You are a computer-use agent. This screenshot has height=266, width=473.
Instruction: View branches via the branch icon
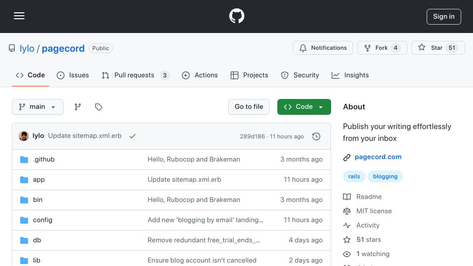point(78,107)
